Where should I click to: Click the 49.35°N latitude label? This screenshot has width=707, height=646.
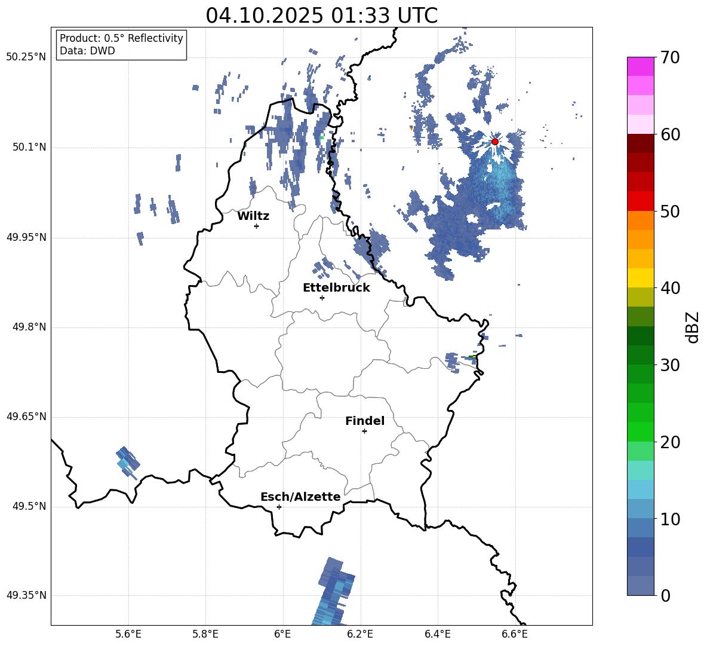[x=26, y=595]
